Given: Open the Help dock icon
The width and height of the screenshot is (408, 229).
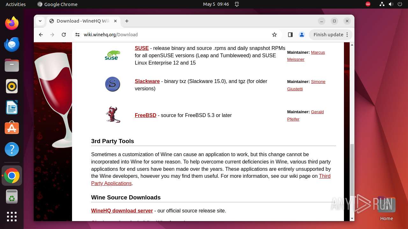Looking at the screenshot, I should click(x=12, y=149).
